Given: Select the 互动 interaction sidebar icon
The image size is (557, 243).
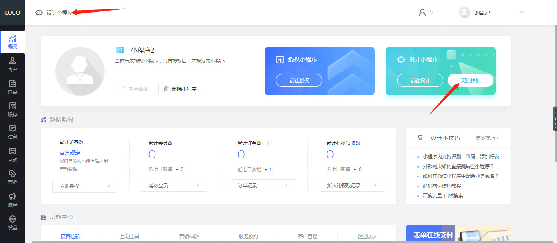Looking at the screenshot, I should (12, 155).
